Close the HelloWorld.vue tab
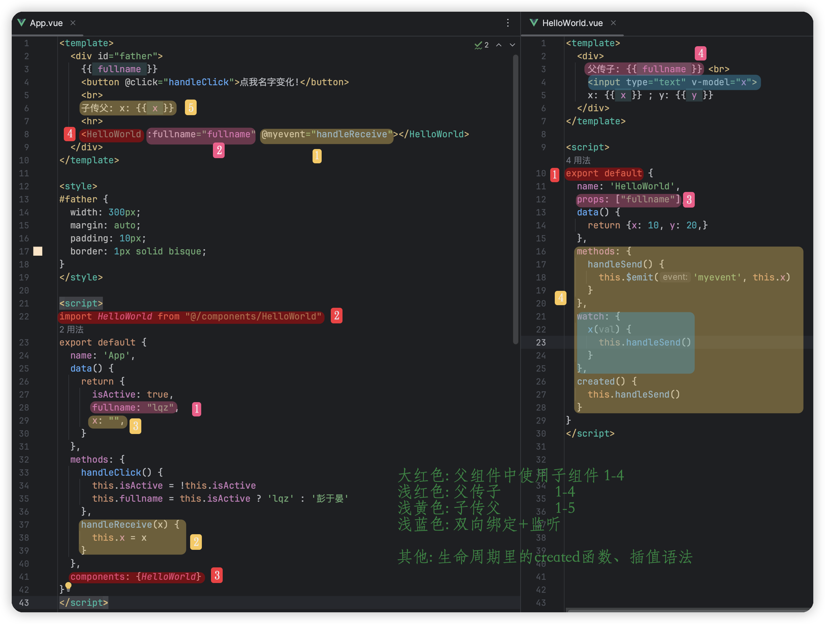The image size is (825, 624). (x=613, y=23)
